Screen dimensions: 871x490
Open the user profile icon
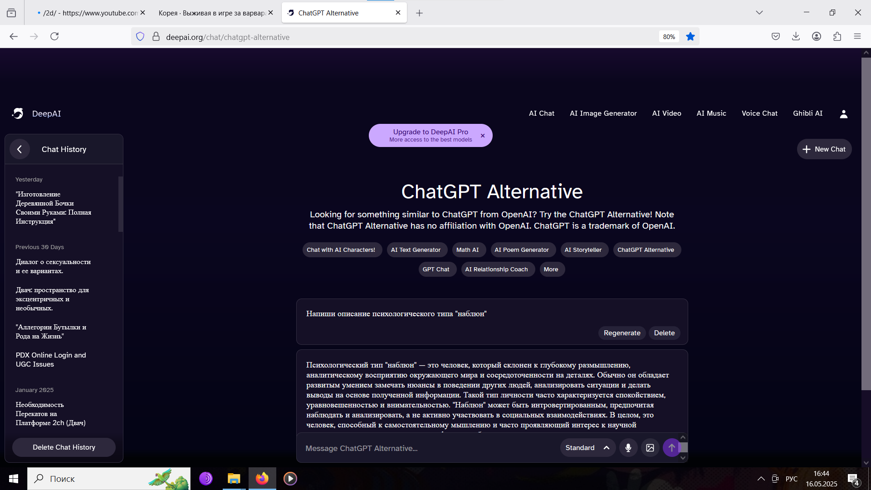click(843, 114)
